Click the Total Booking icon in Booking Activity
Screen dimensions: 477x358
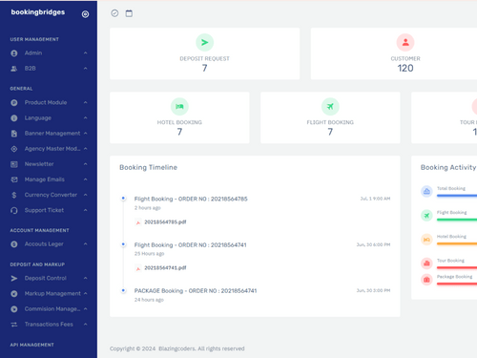click(426, 191)
